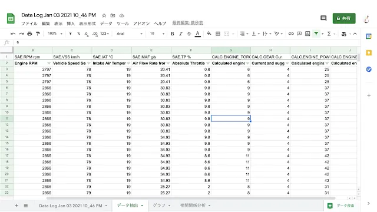Insert a comment from toolbar
377x212 pixels.
[x=299, y=34]
